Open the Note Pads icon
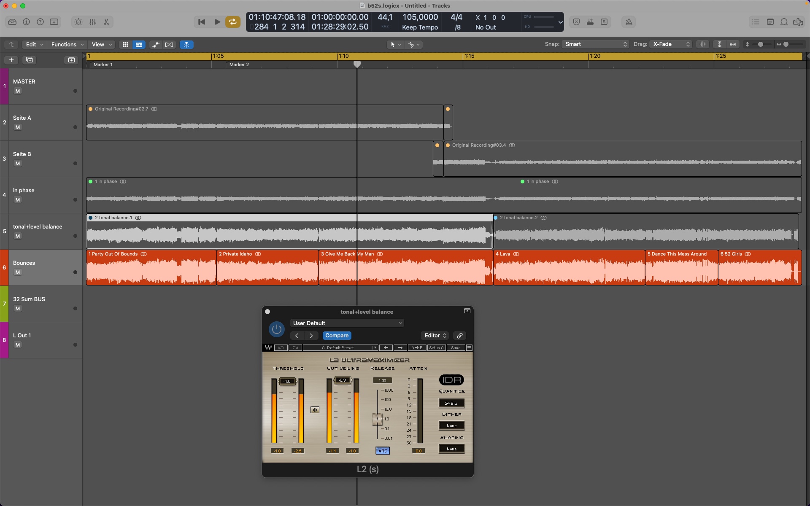This screenshot has width=810, height=506. click(x=770, y=22)
